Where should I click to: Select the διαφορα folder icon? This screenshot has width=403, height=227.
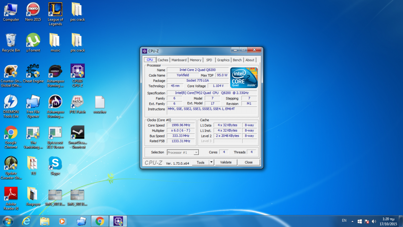pyautogui.click(x=33, y=197)
